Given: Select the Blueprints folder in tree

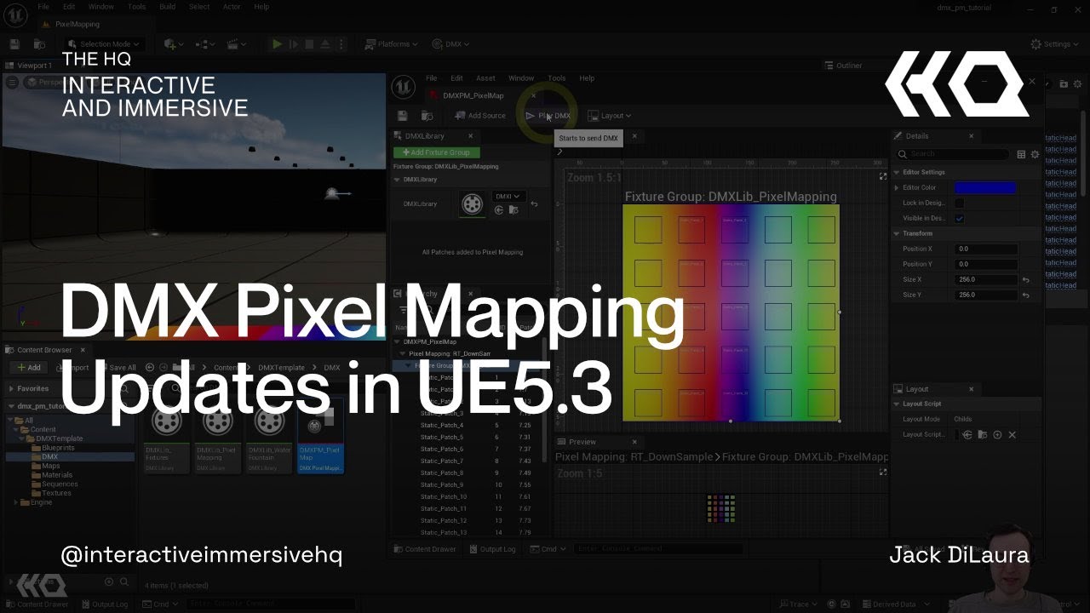Looking at the screenshot, I should click(58, 448).
